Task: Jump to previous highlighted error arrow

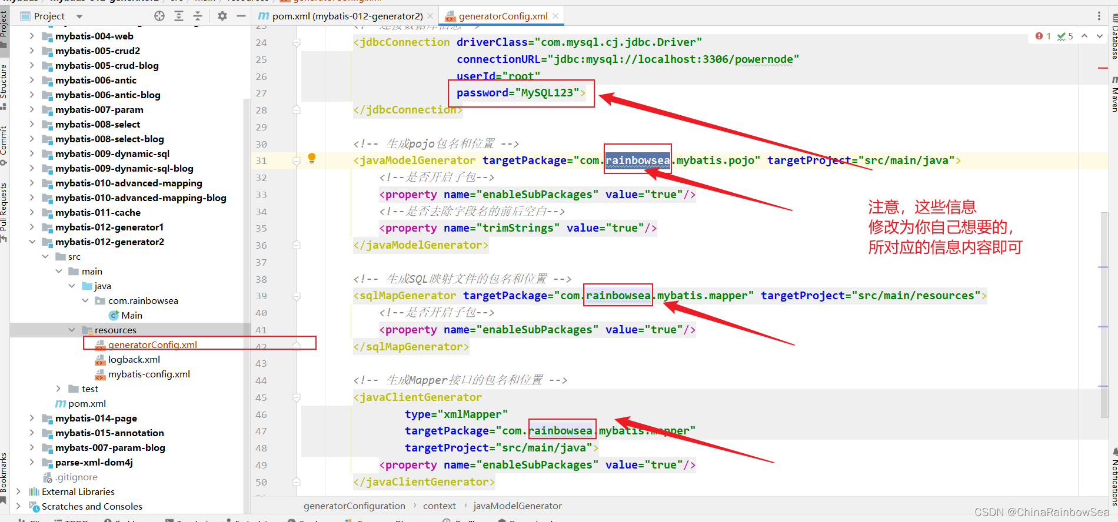Action: coord(1084,36)
